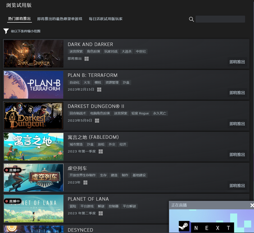Click 经济 tag on Fabledom
This screenshot has width=254, height=233.
[x=123, y=144]
